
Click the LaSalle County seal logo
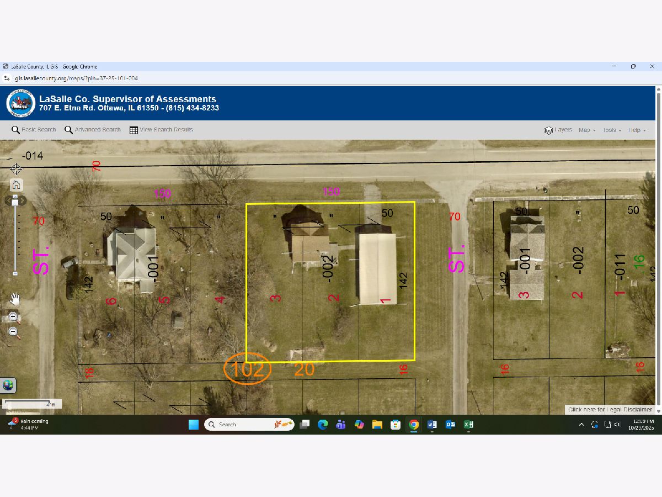22,103
